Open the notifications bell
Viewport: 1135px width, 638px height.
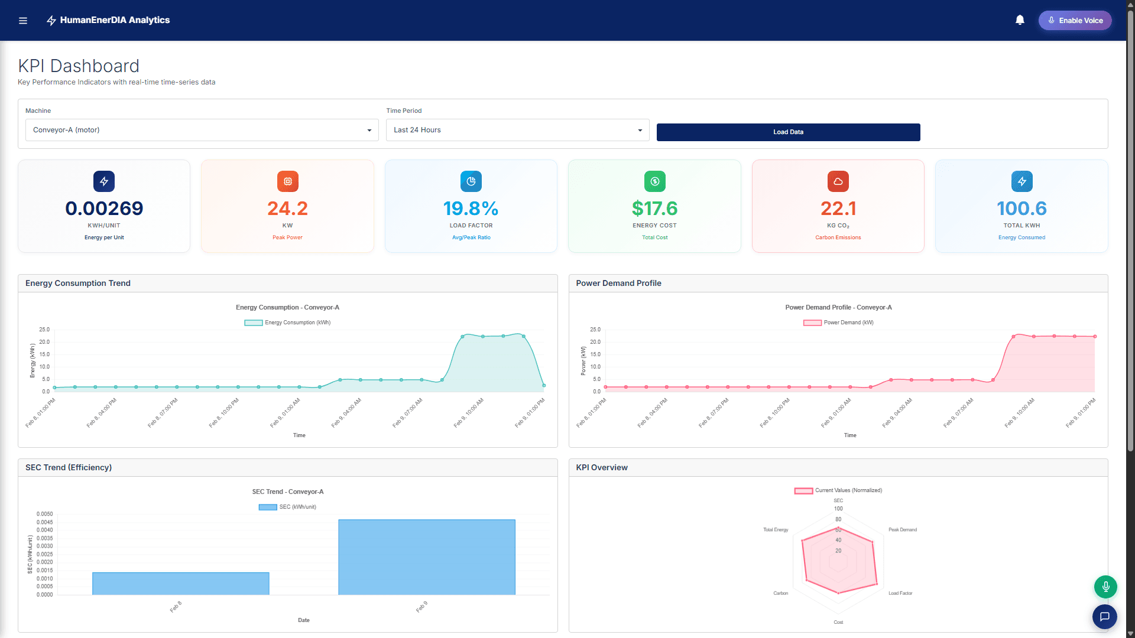click(x=1020, y=19)
